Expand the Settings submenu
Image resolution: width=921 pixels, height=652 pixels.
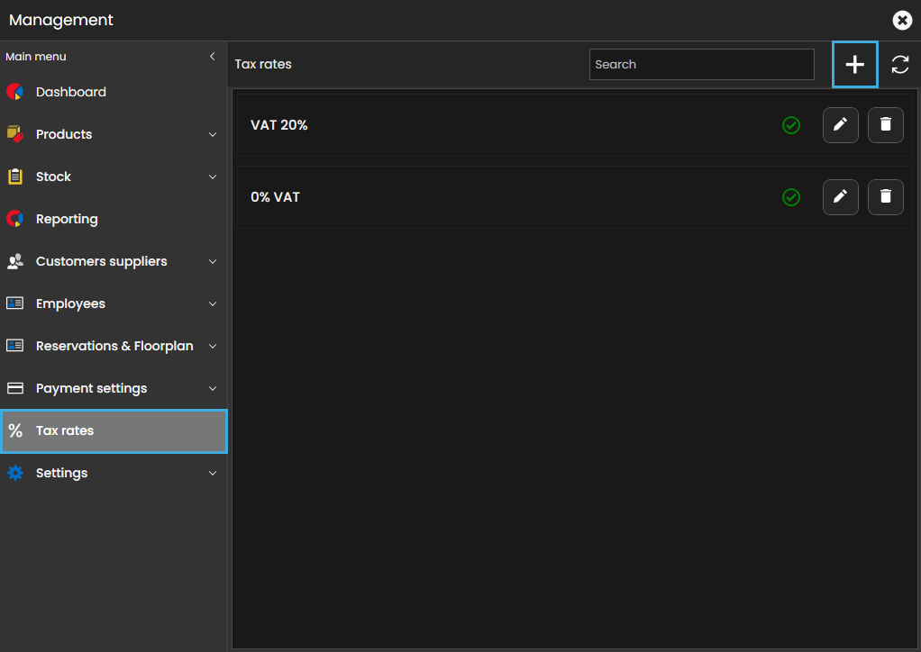pos(213,473)
